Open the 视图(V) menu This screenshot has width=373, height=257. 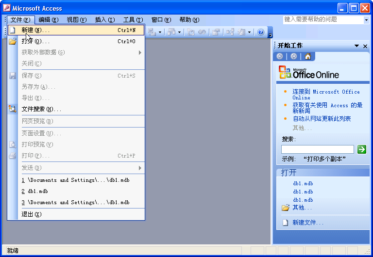pos(77,20)
